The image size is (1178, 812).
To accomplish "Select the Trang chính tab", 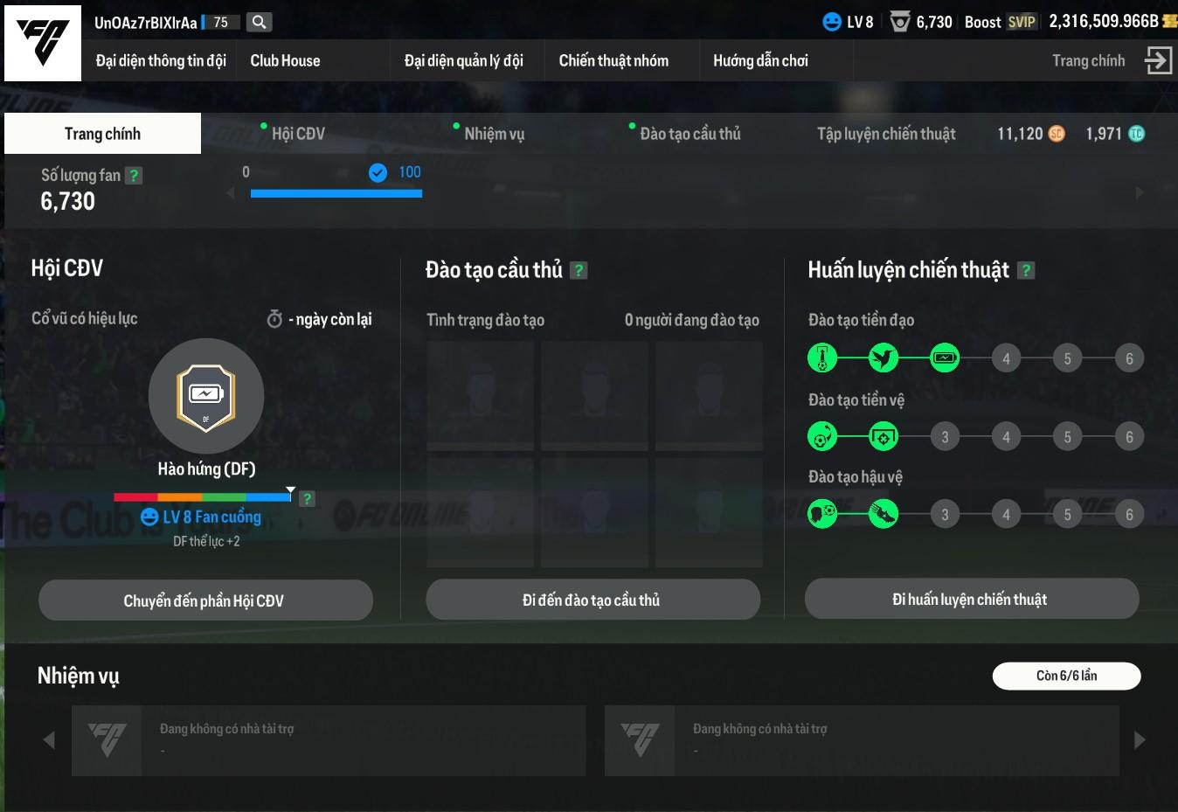I will 102,134.
